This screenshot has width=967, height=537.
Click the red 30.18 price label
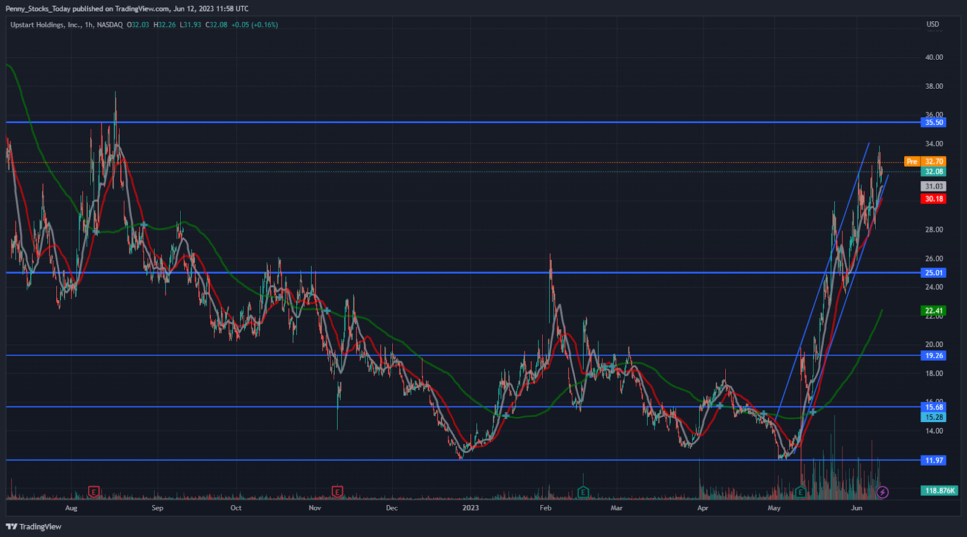[934, 199]
